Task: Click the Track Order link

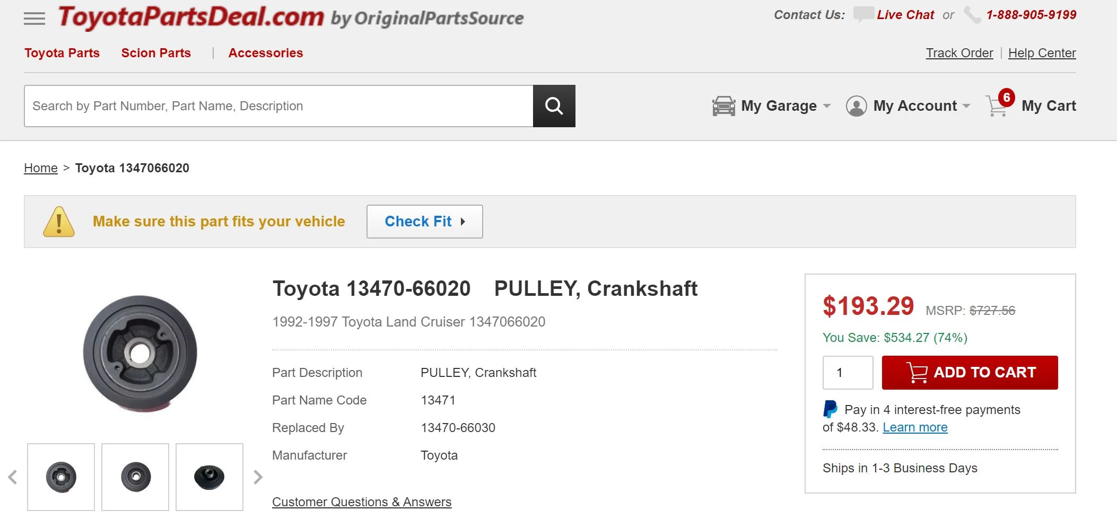Action: click(959, 53)
